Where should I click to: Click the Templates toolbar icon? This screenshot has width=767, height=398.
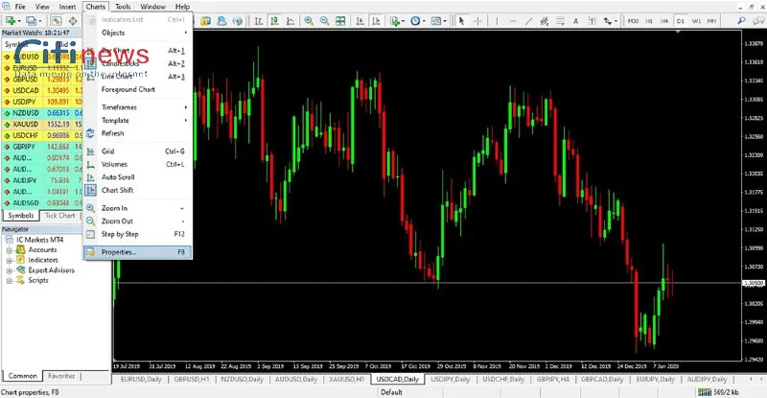click(435, 20)
